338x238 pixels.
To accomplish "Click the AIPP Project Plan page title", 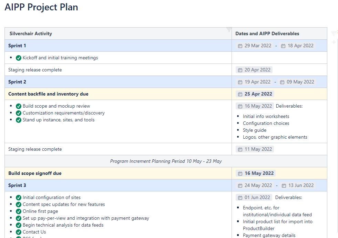I will [41, 7].
